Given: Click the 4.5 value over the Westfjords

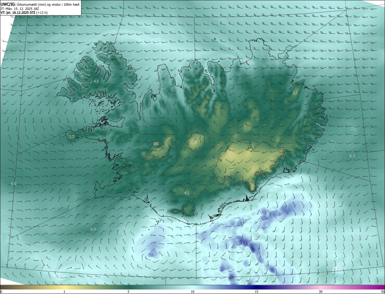Looking at the screenshot, I should tap(96, 81).
